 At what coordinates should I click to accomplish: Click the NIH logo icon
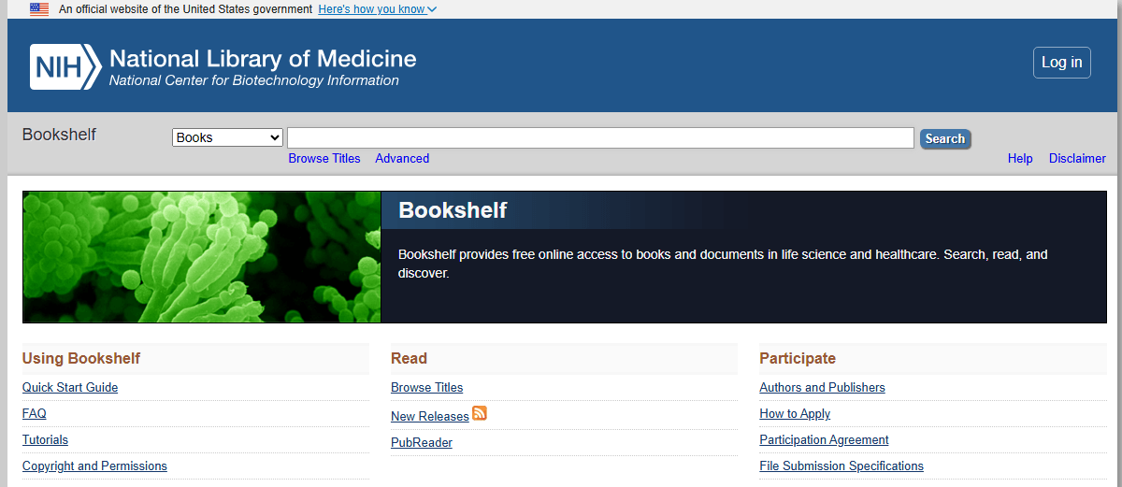click(65, 66)
